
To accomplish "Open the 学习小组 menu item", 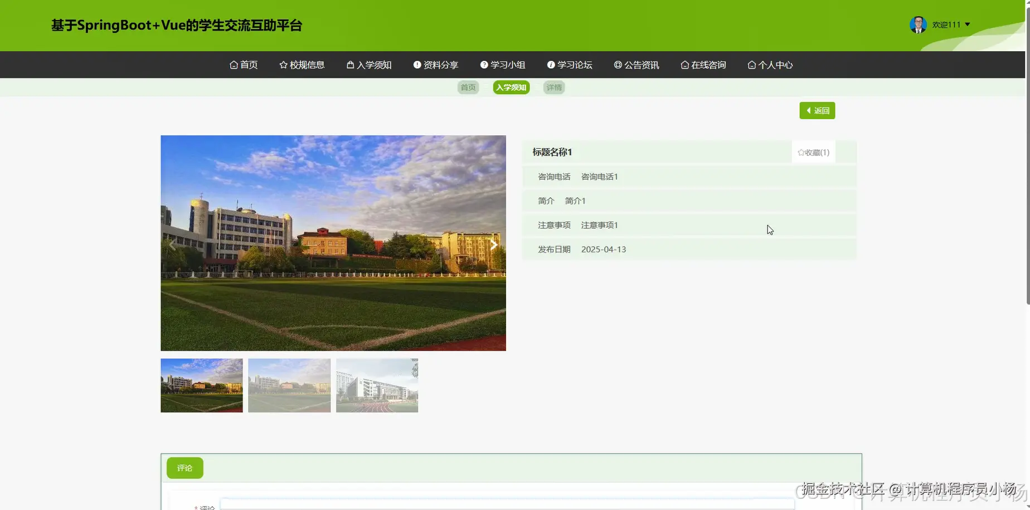I will (x=503, y=65).
